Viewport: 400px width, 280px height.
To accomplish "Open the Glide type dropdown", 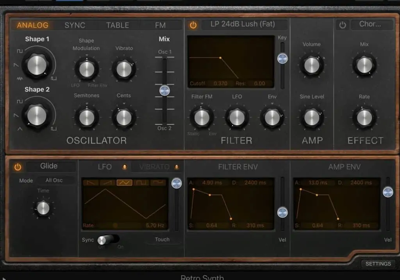I will 50,166.
